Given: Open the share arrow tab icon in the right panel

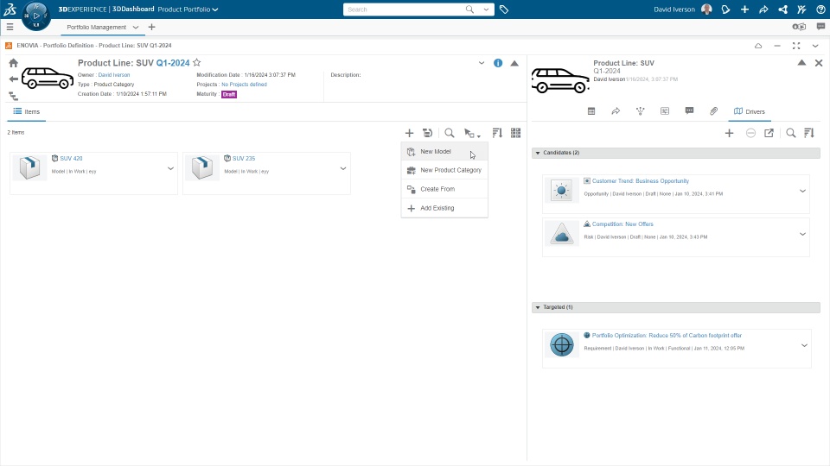Looking at the screenshot, I should 616,111.
